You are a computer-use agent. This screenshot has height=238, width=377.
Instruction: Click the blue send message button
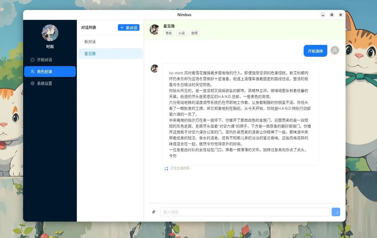(x=336, y=212)
